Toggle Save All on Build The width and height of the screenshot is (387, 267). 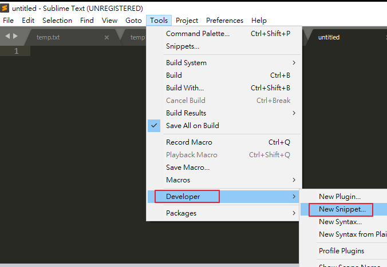click(x=224, y=126)
